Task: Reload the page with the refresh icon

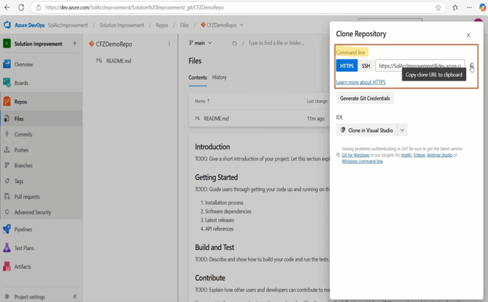Action: pyautogui.click(x=21, y=8)
